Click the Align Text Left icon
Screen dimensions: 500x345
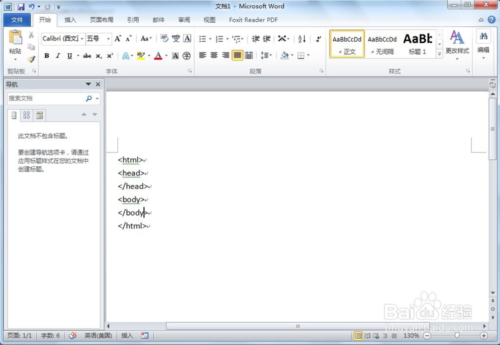pos(202,55)
